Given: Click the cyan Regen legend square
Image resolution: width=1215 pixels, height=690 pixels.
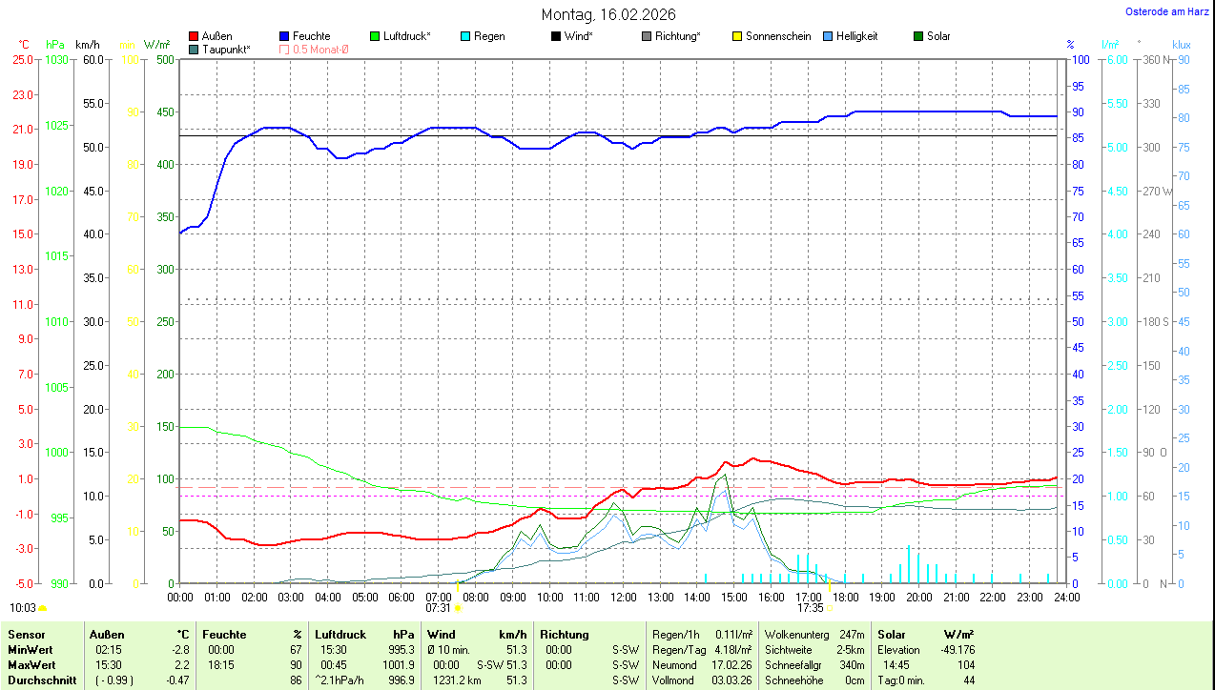Looking at the screenshot, I should point(465,36).
